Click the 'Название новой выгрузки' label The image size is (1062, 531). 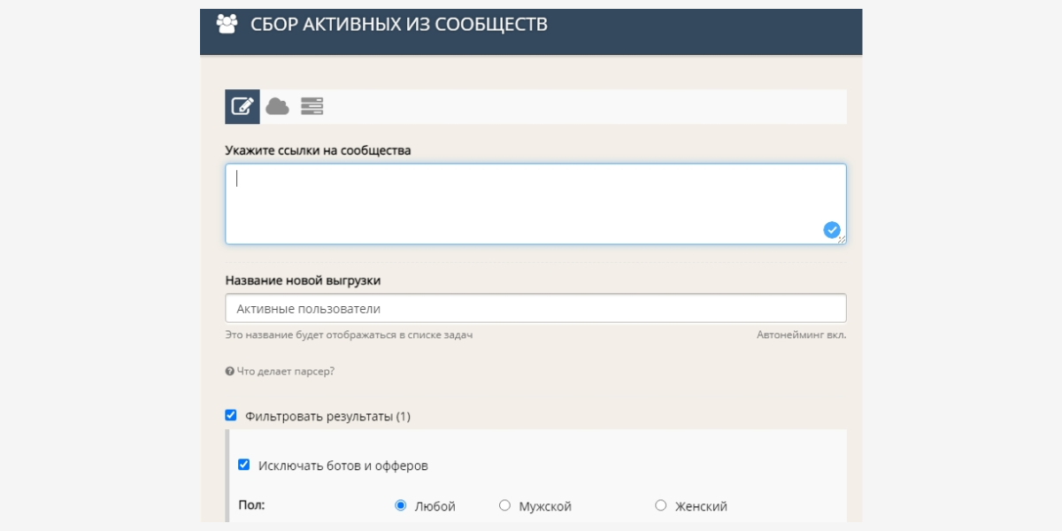[x=303, y=280]
